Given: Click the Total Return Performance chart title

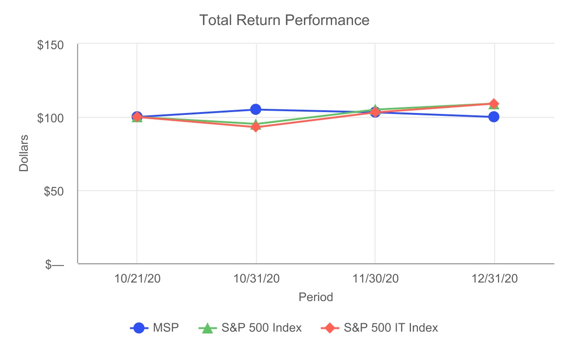Looking at the screenshot, I should [x=284, y=20].
